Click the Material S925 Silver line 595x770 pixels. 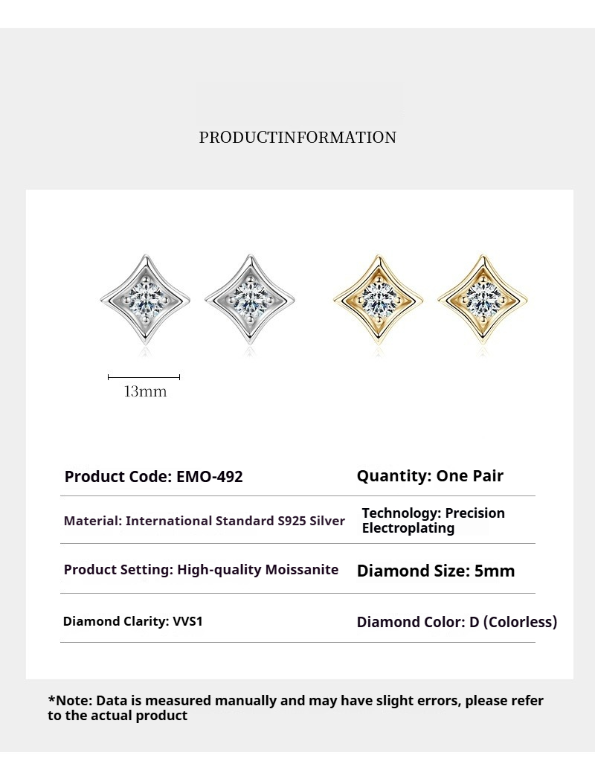click(205, 521)
